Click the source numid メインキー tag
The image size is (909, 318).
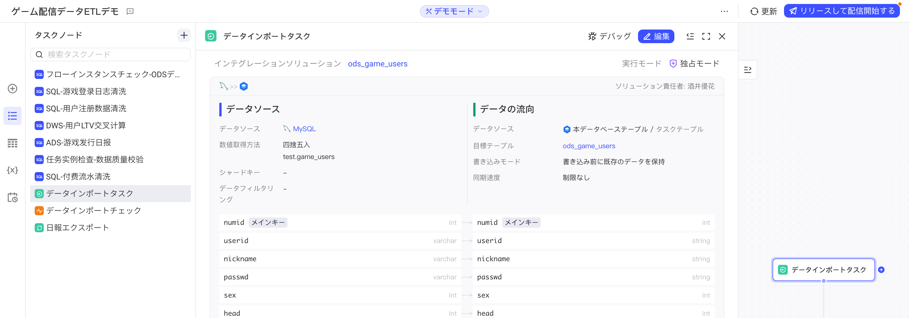coord(268,223)
